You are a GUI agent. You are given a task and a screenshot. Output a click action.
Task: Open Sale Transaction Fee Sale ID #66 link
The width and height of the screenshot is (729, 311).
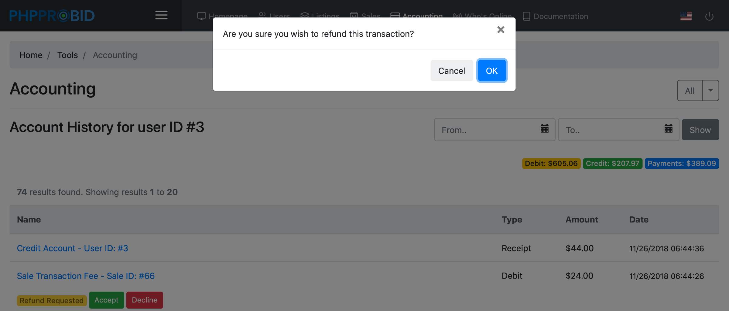pos(86,276)
